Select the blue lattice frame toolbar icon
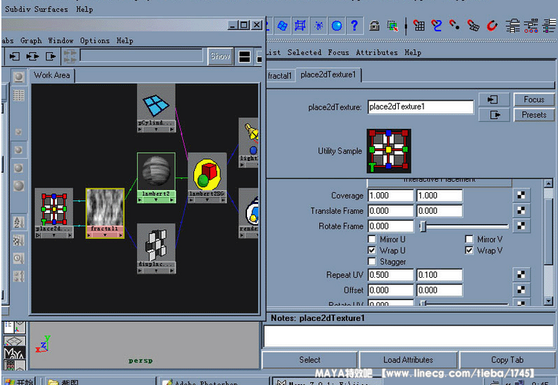 300,25
